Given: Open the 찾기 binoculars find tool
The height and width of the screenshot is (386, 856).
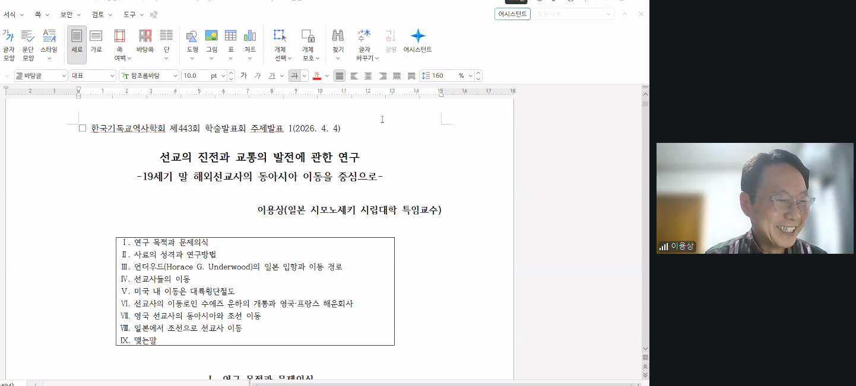Looking at the screenshot, I should [338, 43].
